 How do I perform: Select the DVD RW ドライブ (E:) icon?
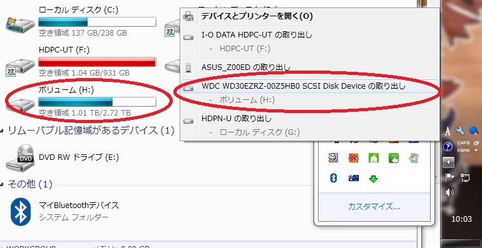pyautogui.click(x=20, y=159)
